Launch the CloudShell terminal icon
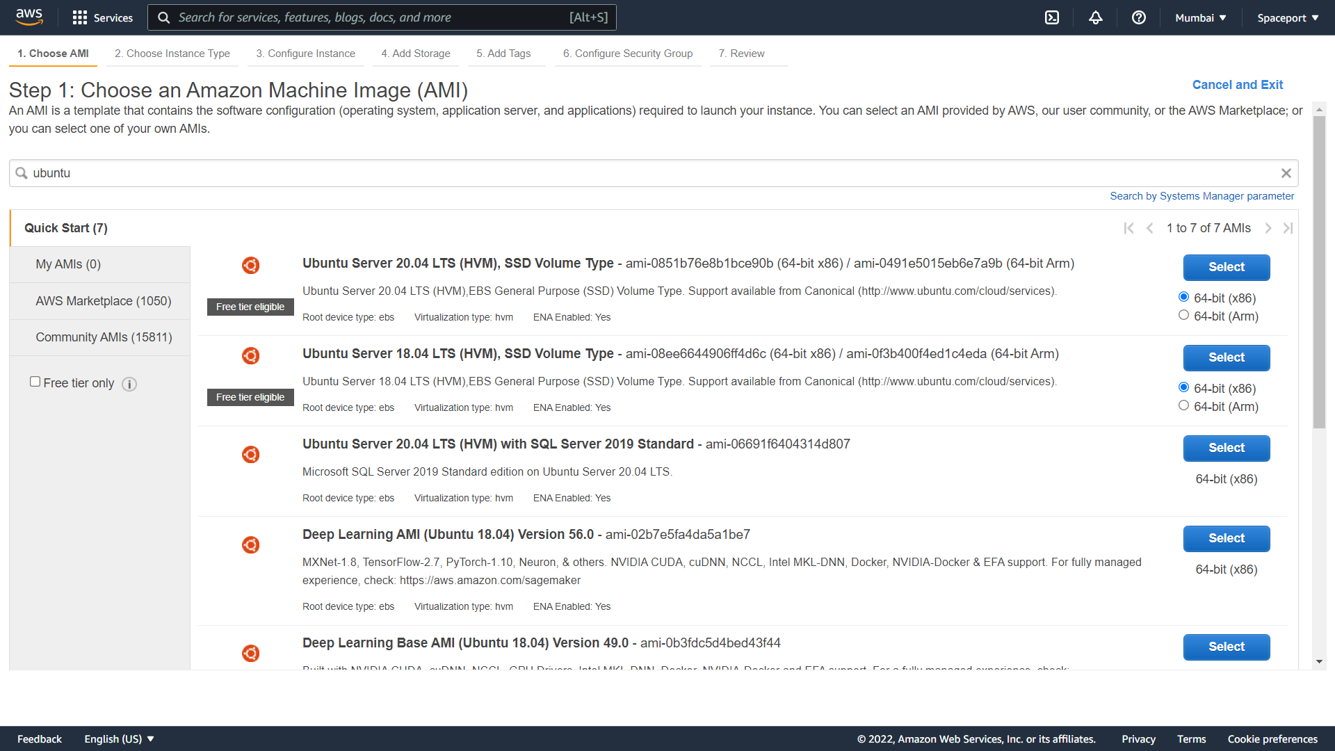 [x=1052, y=17]
